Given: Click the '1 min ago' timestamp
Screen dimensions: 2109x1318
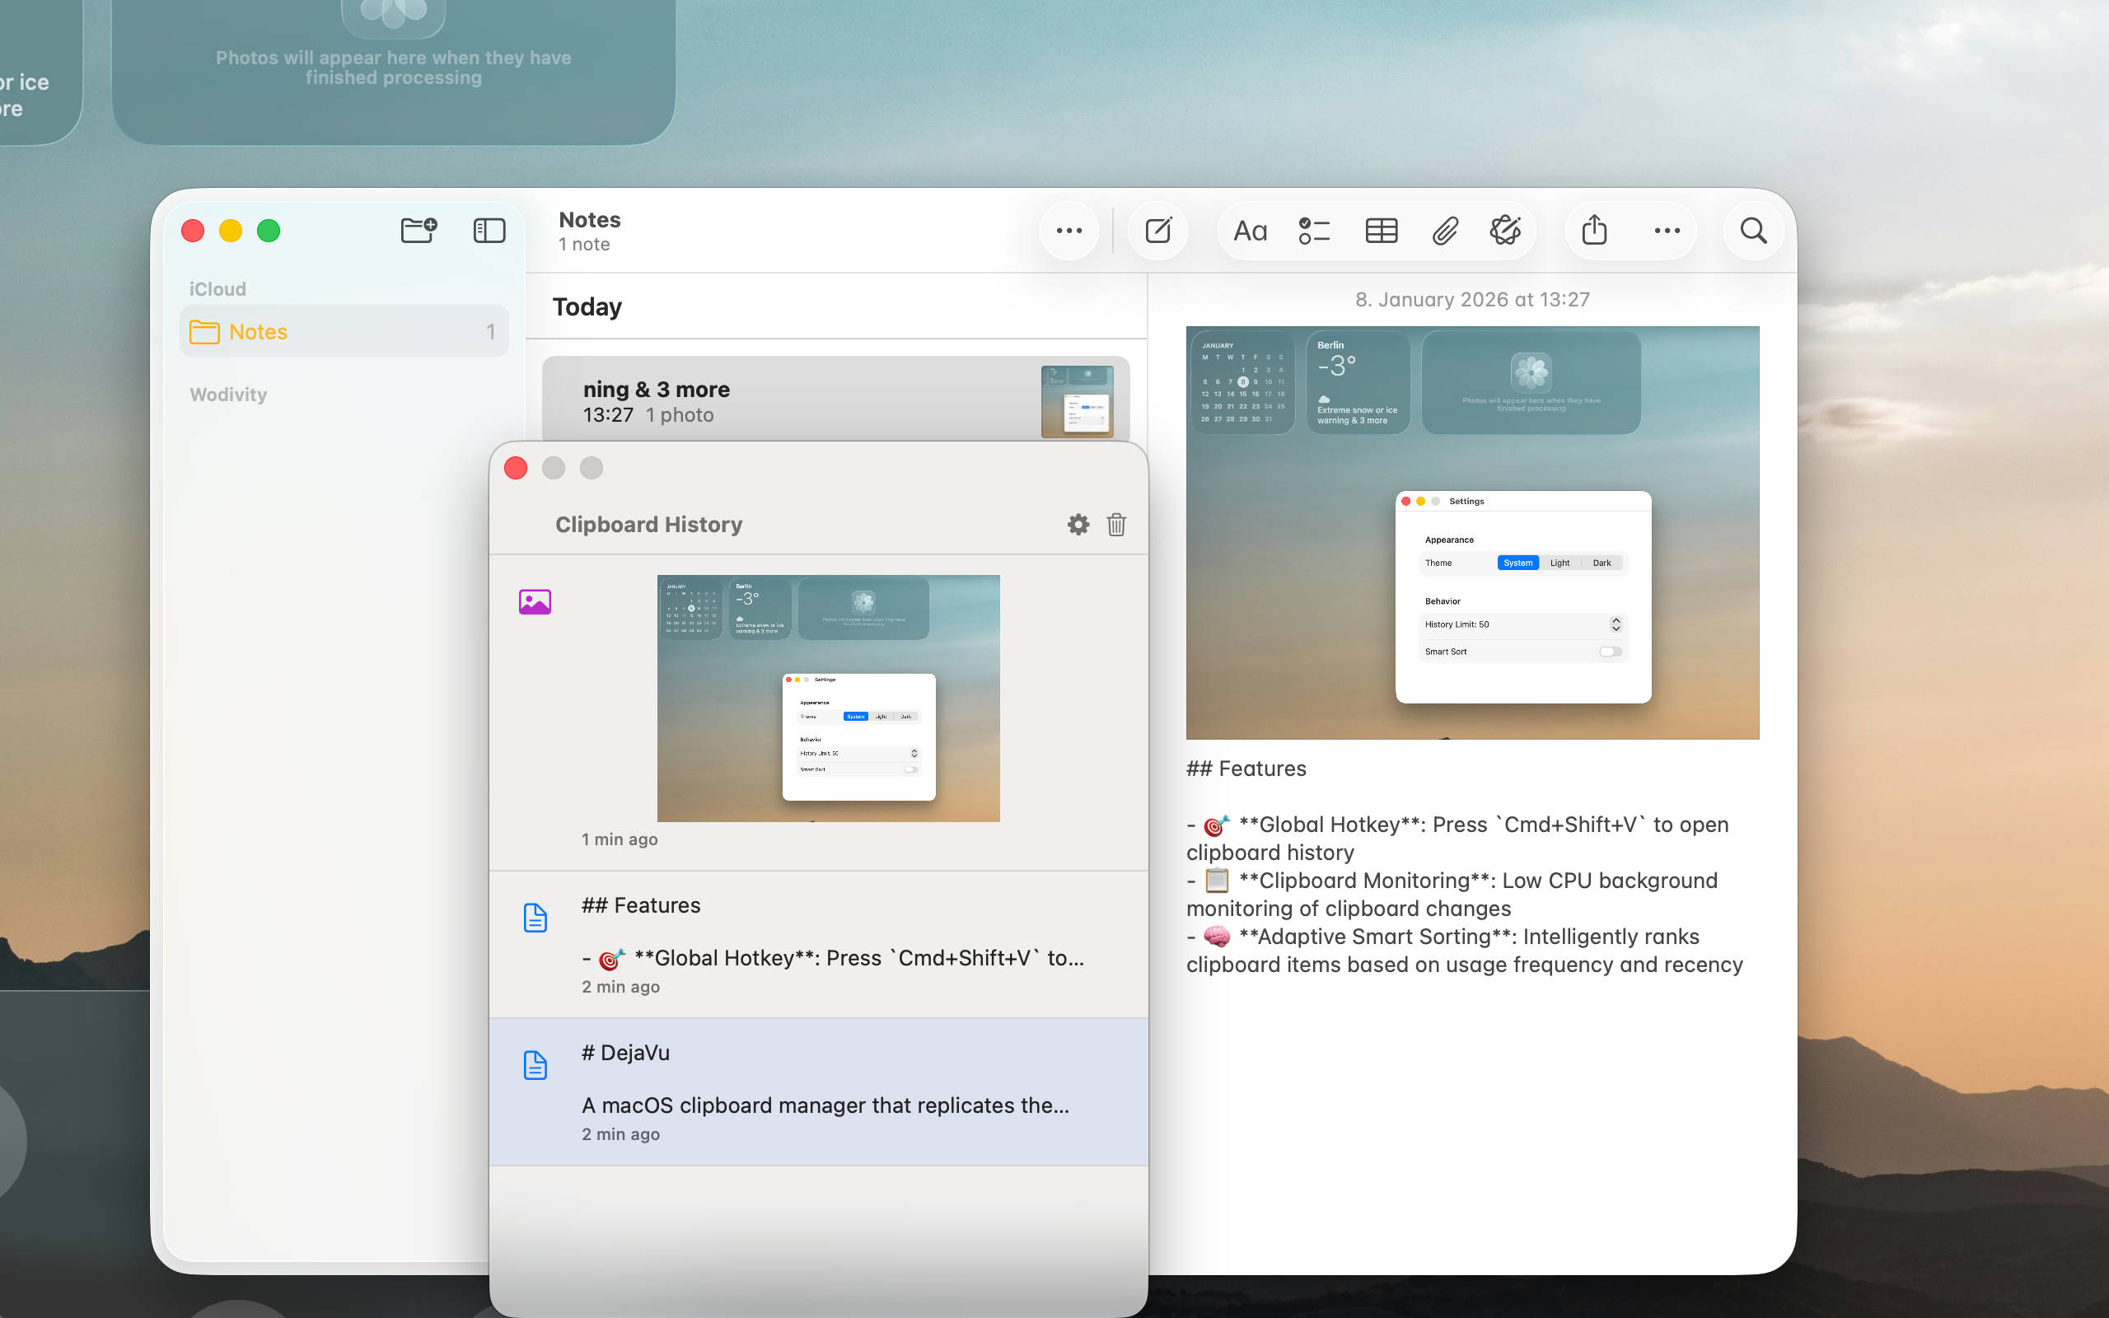Looking at the screenshot, I should pos(620,839).
